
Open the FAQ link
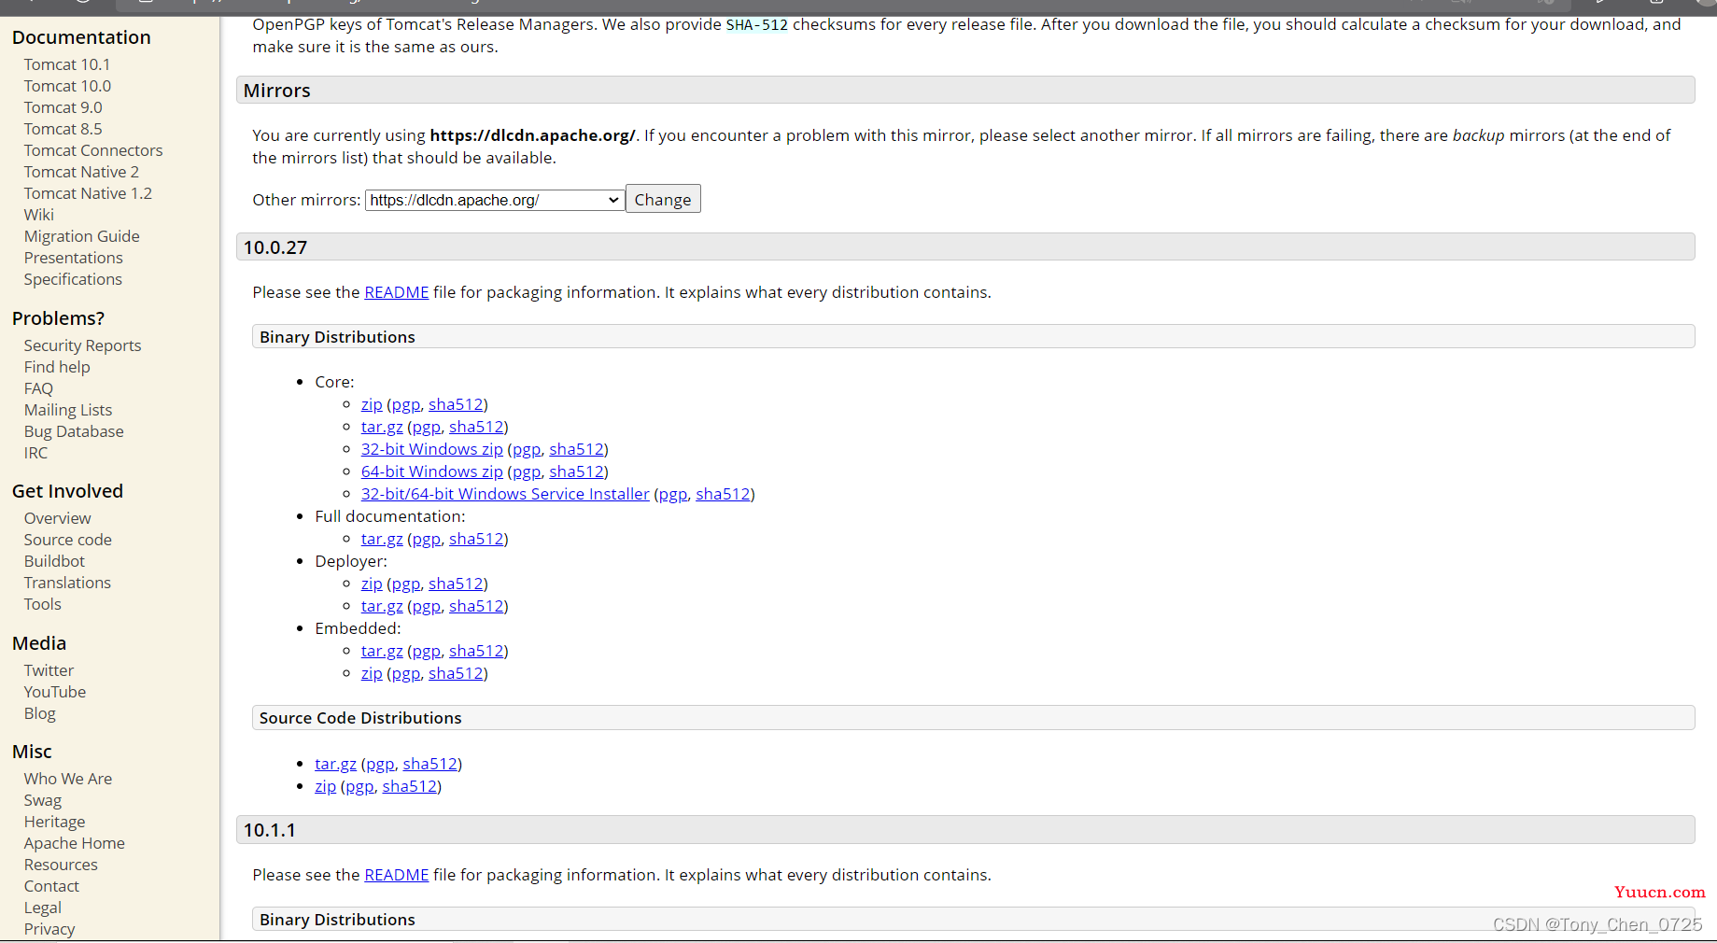38,388
